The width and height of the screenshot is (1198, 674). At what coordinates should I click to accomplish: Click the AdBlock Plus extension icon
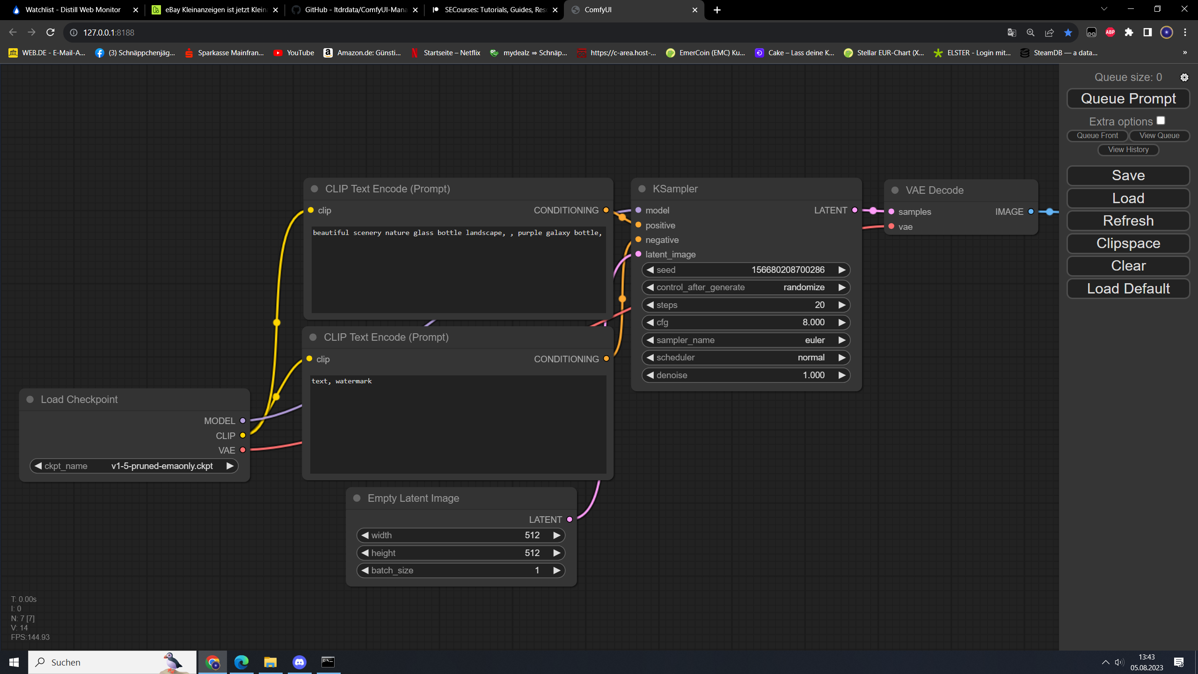(x=1110, y=32)
